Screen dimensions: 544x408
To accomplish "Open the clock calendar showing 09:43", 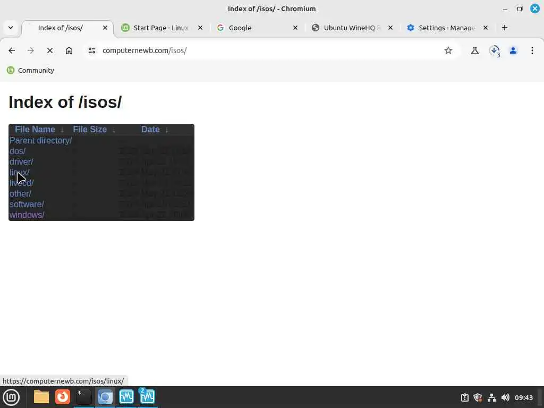I will click(523, 397).
